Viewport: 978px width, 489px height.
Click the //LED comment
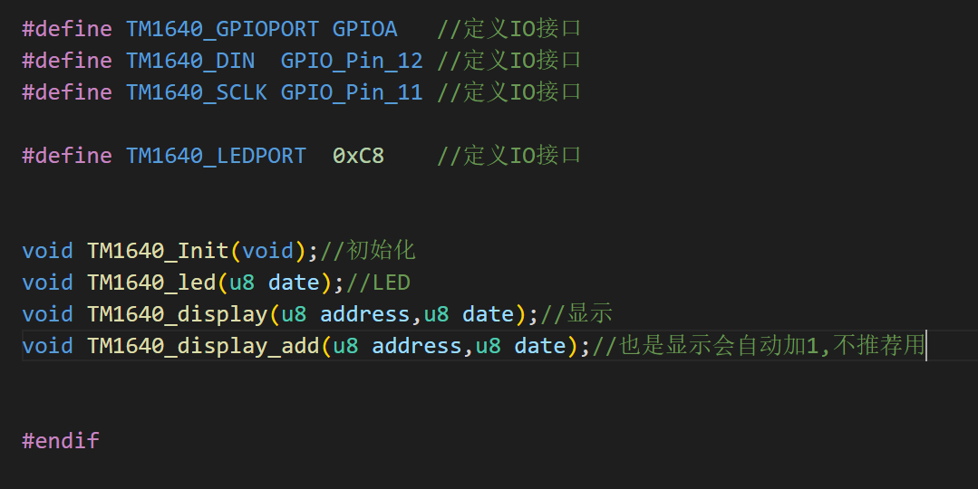tap(378, 283)
